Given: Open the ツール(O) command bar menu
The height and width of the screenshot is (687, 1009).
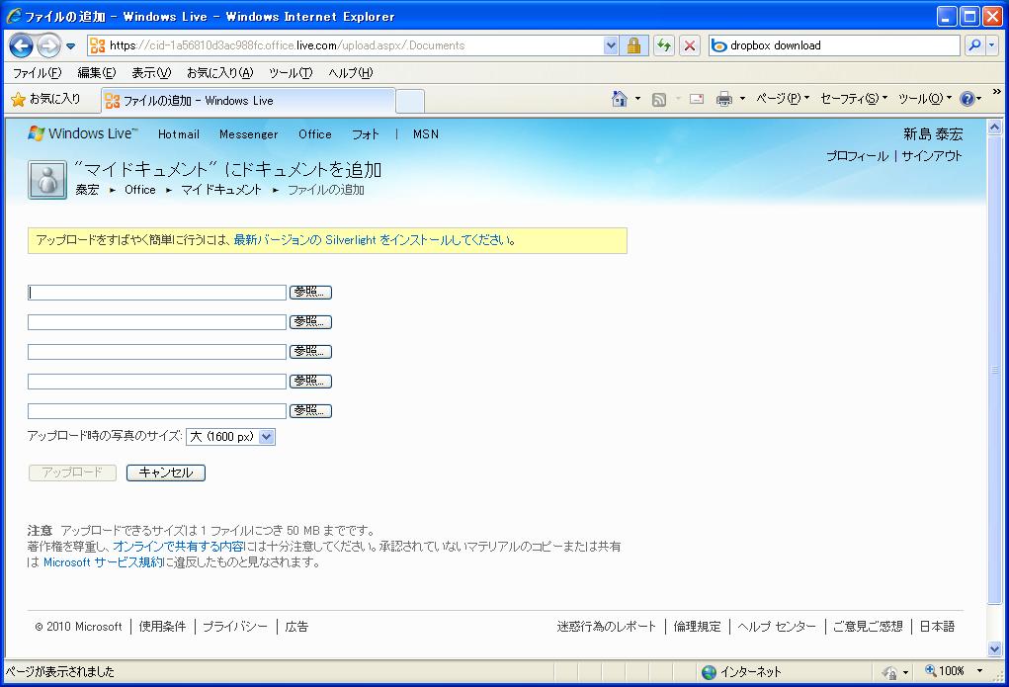Looking at the screenshot, I should (925, 99).
